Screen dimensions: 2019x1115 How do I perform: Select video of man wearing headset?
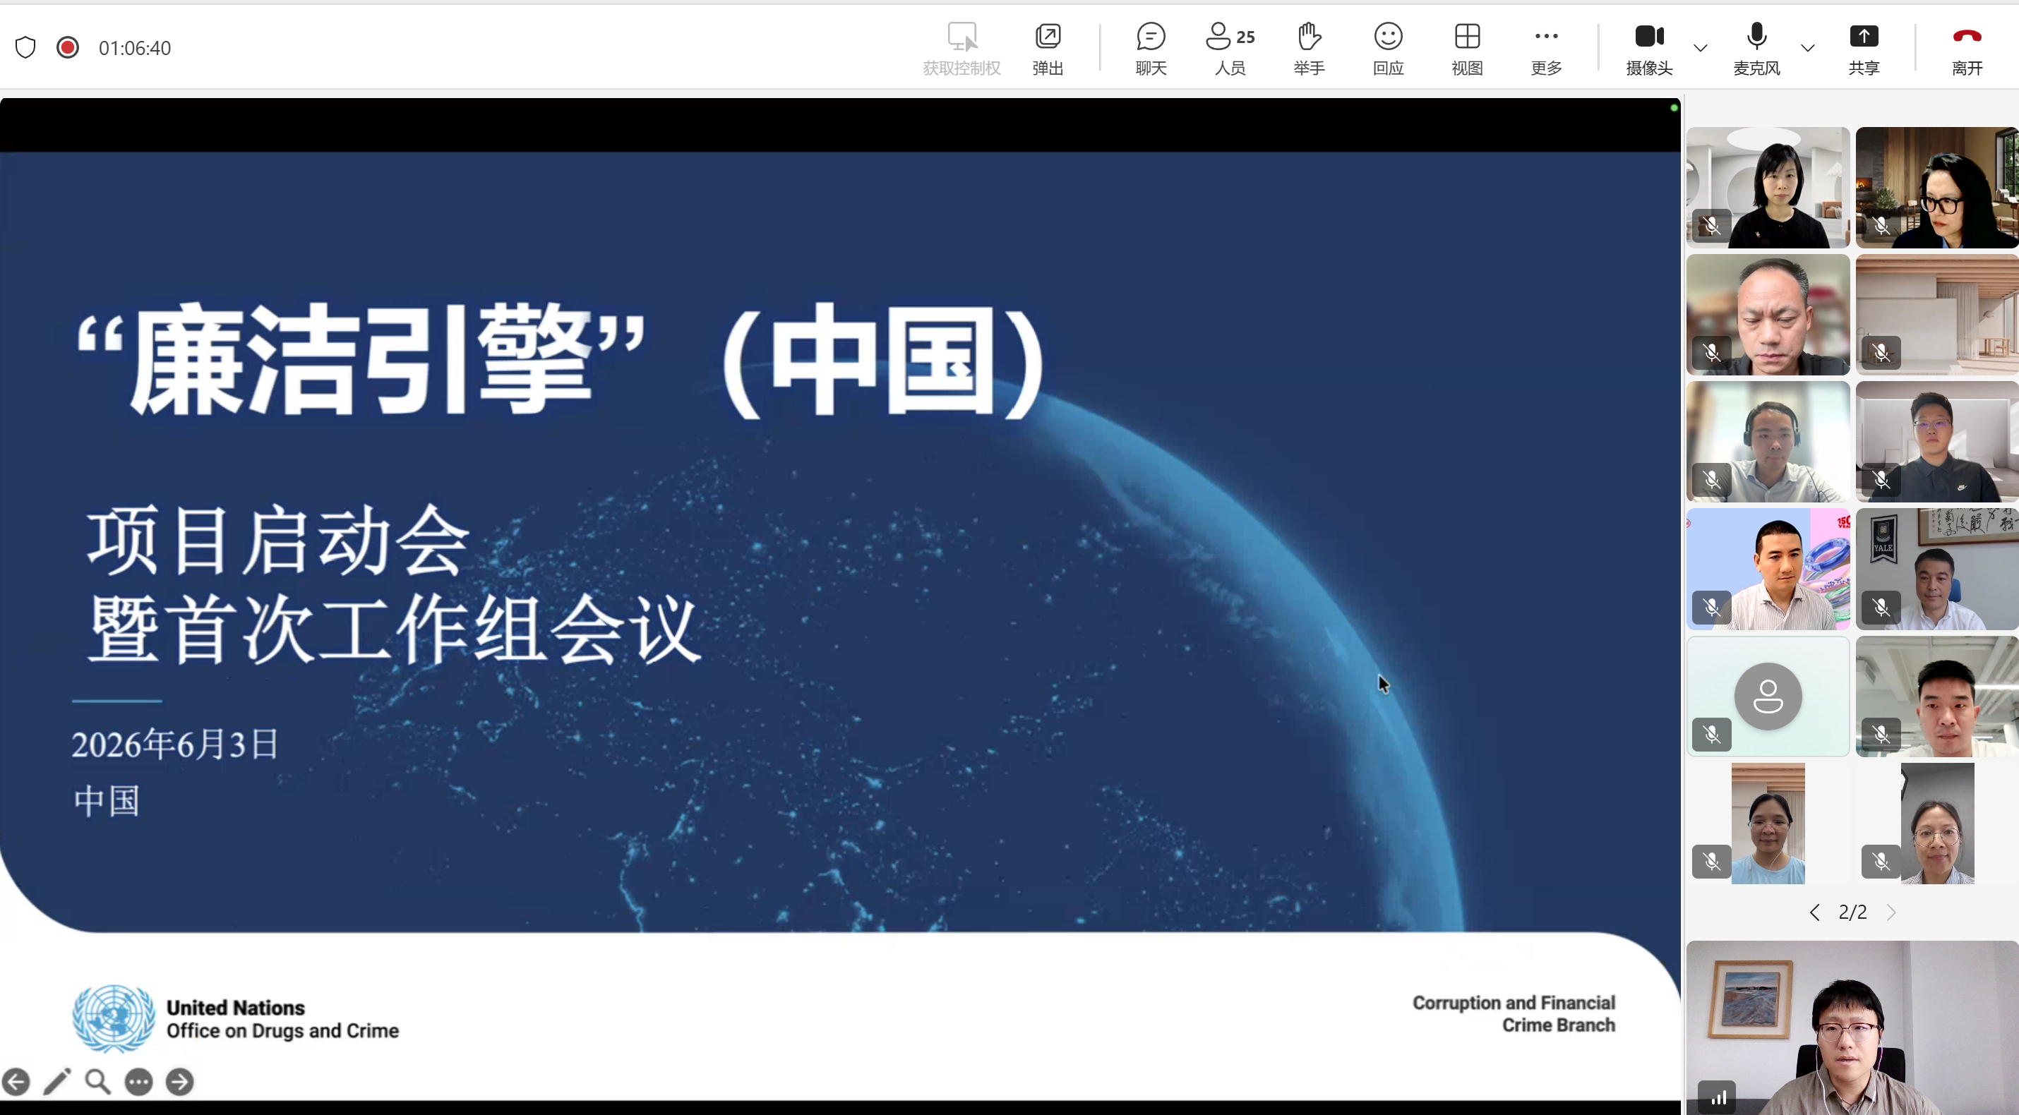[1768, 442]
